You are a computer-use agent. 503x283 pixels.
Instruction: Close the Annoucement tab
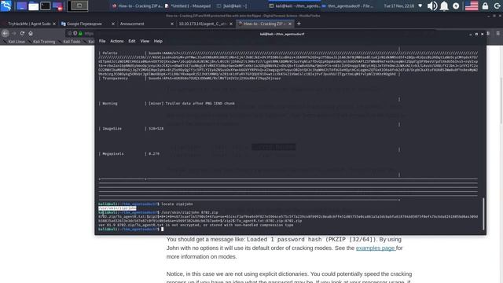pos(172,24)
